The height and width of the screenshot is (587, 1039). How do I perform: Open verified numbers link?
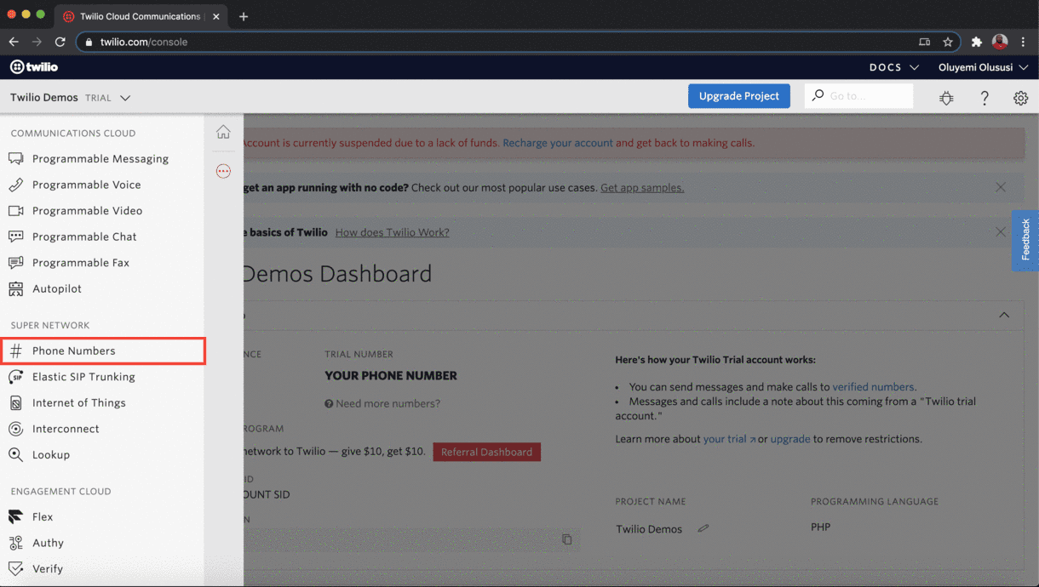873,386
